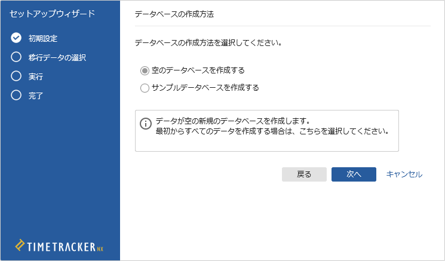Click the circle icon beside 移行データの選択
The width and height of the screenshot is (445, 261).
[16, 57]
